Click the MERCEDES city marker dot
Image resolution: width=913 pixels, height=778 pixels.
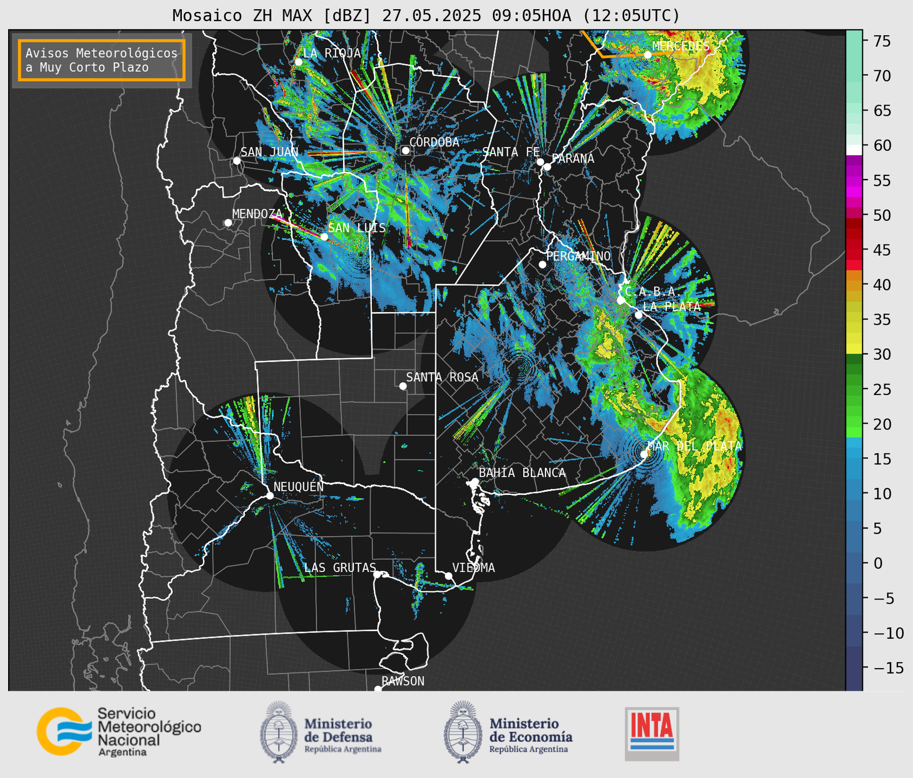[x=648, y=55]
